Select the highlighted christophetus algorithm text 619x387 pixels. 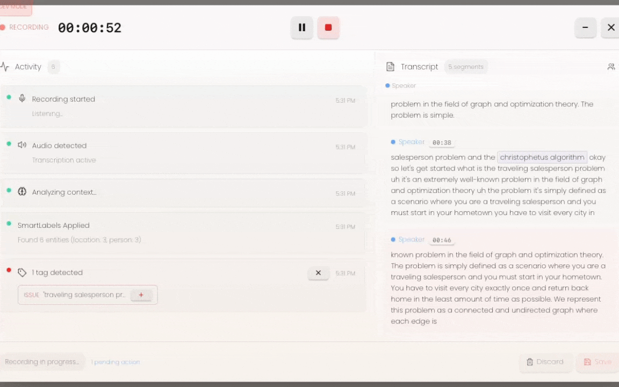click(542, 157)
